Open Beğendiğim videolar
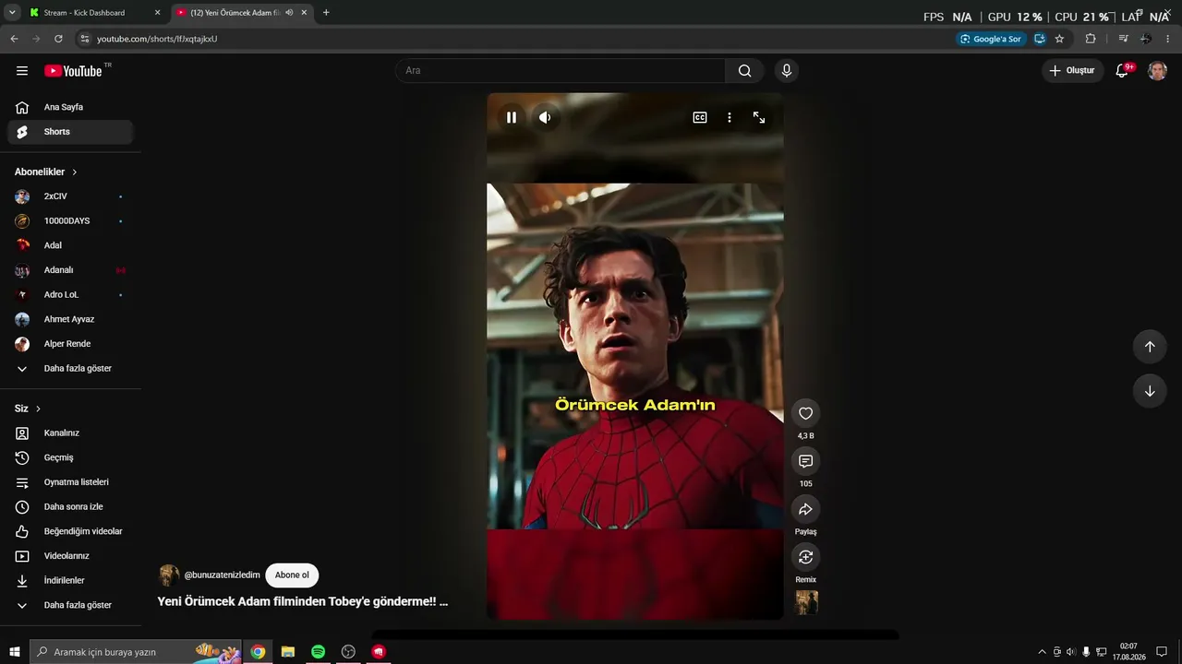This screenshot has height=664, width=1182. pyautogui.click(x=70, y=531)
